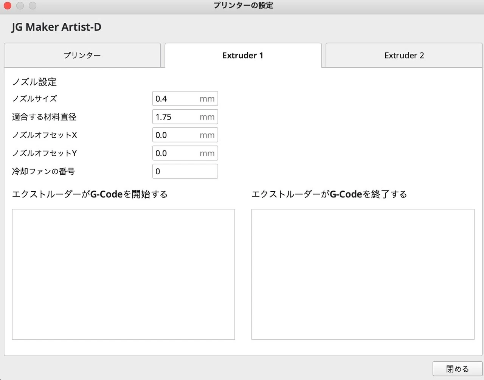This screenshot has height=380, width=484.
Task: Click the 適合する材料直径 field showing 1.75
Action: coord(185,117)
